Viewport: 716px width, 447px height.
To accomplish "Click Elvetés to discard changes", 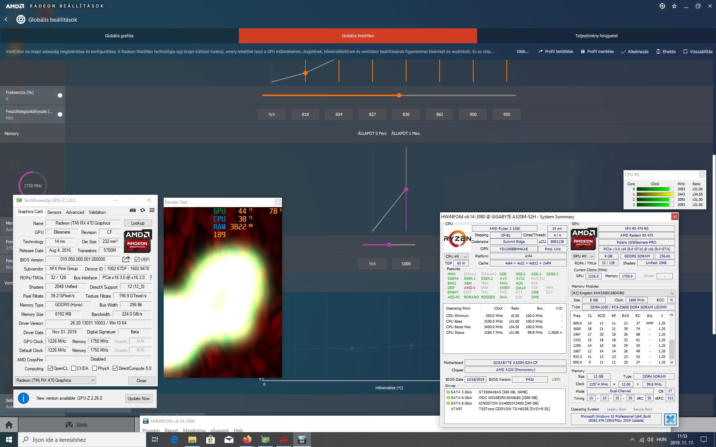I will point(666,51).
